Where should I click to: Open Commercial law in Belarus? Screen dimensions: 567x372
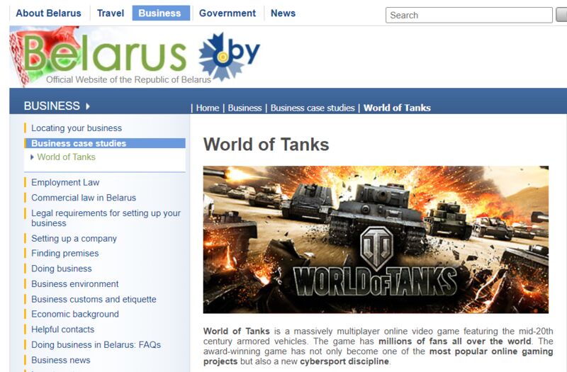(x=84, y=198)
